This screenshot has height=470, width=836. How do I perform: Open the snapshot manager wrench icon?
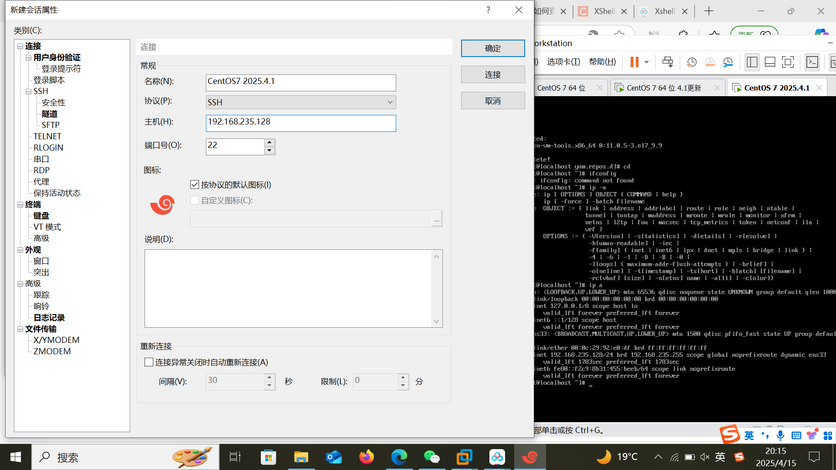click(728, 62)
